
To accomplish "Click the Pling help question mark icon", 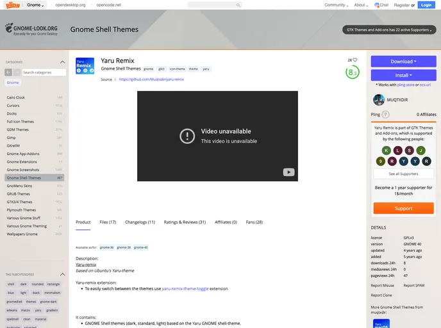I will tap(386, 115).
